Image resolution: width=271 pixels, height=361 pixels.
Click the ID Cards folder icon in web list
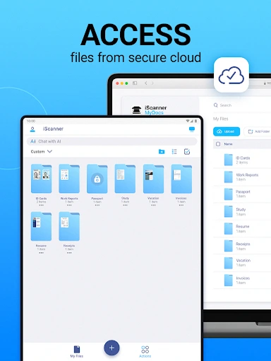(x=228, y=160)
